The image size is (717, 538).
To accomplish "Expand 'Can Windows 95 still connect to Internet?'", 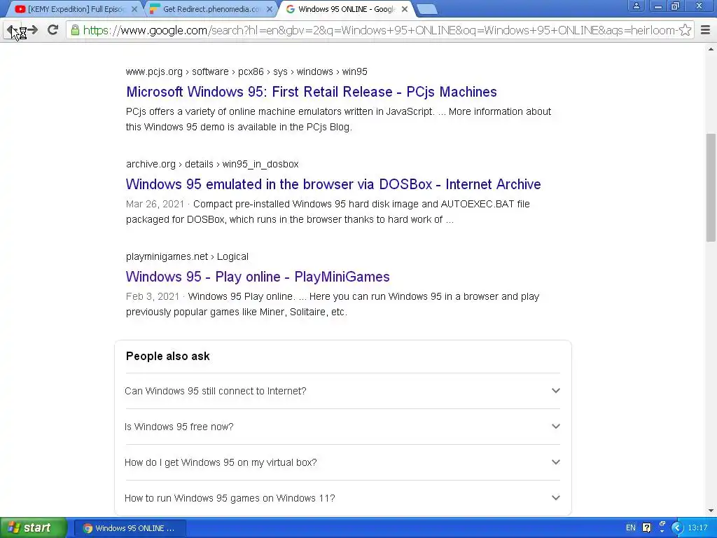I will coord(342,391).
